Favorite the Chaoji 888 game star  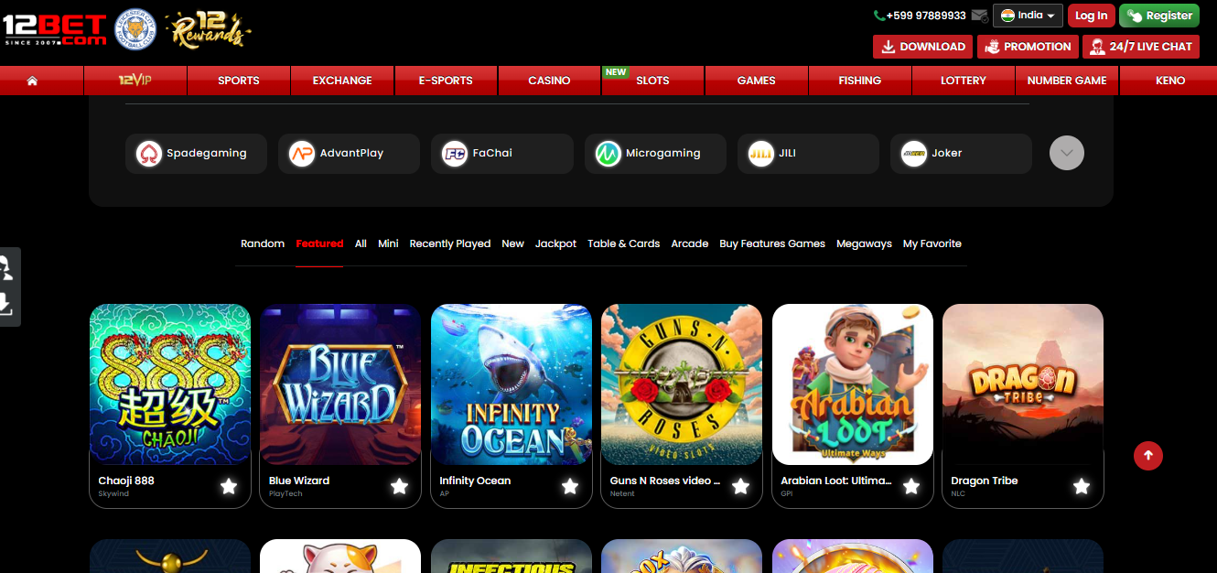click(229, 486)
